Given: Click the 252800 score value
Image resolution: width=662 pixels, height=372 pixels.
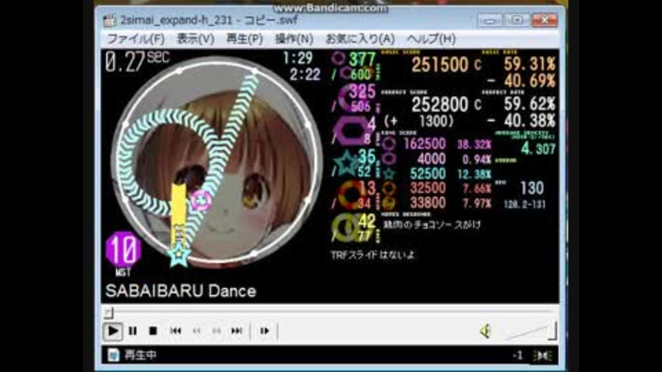Looking at the screenshot, I should pos(440,105).
